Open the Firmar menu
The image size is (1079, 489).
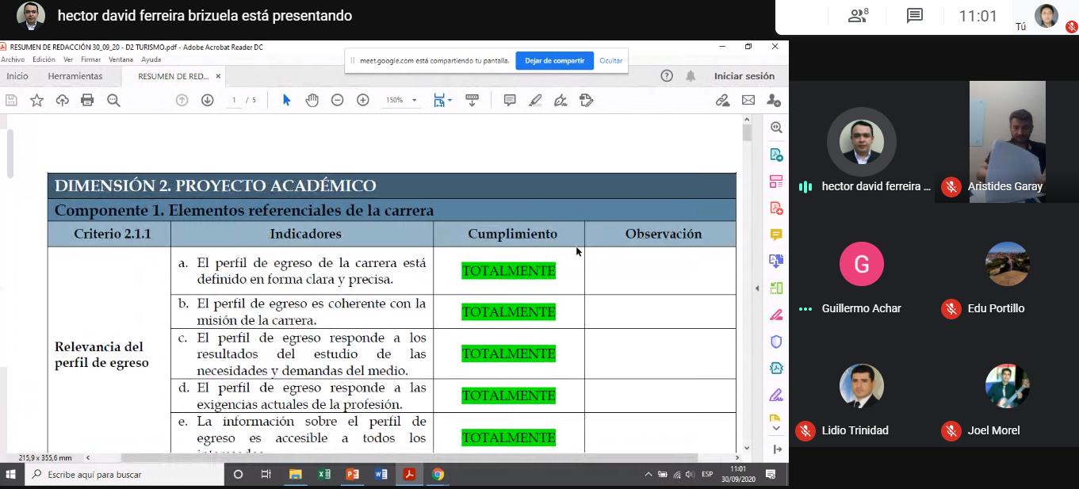pyautogui.click(x=91, y=59)
